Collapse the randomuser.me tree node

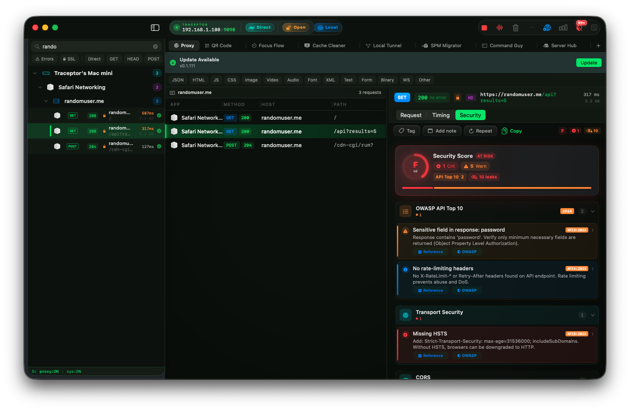(x=46, y=101)
